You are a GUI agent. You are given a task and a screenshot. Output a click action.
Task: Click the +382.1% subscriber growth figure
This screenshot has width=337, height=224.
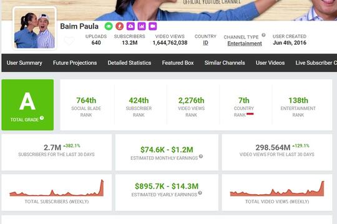72,146
